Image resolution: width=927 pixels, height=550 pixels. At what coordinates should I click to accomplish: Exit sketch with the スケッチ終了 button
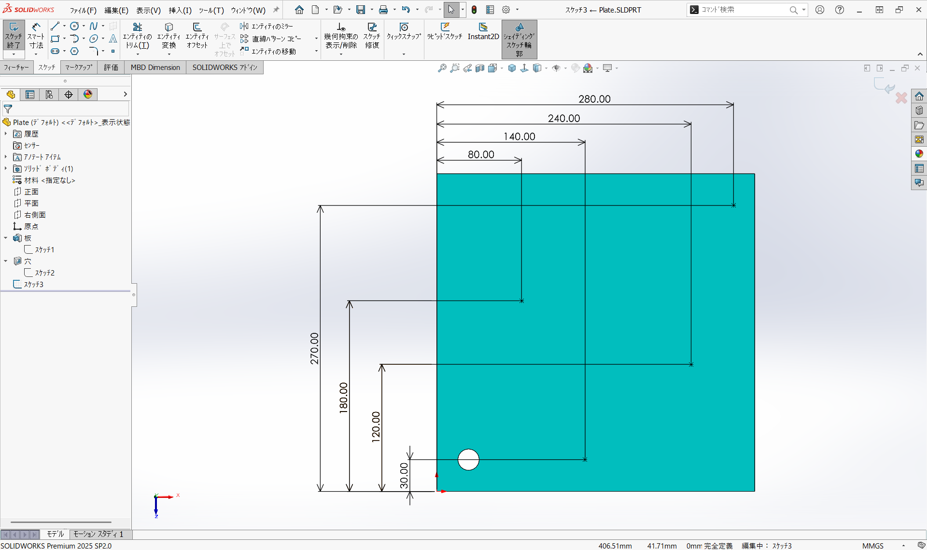[14, 36]
